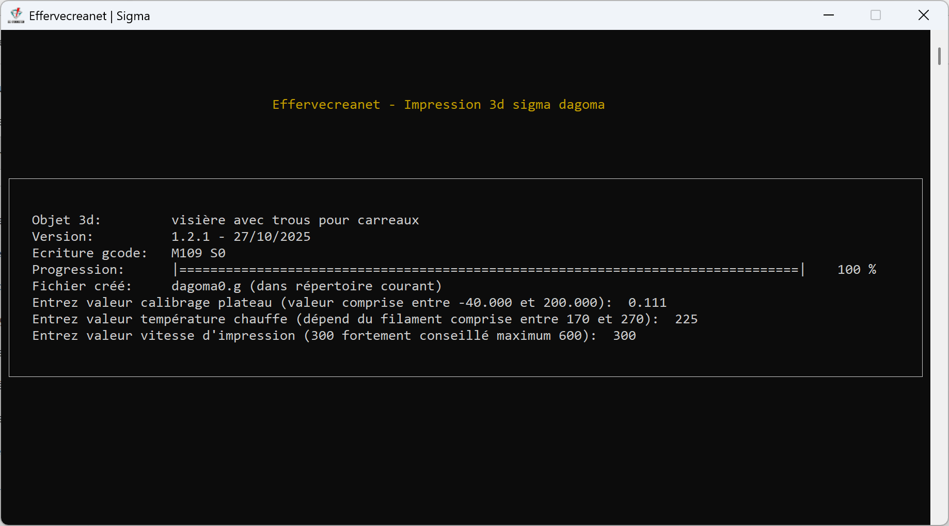This screenshot has width=949, height=526.
Task: Click the '100 %' progress value
Action: 857,270
